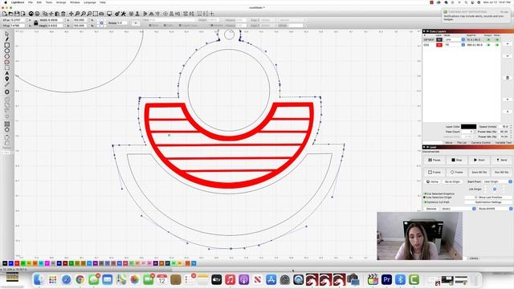The width and height of the screenshot is (514, 289).
Task: Open the laser device selection dropdown
Action: click(495, 209)
